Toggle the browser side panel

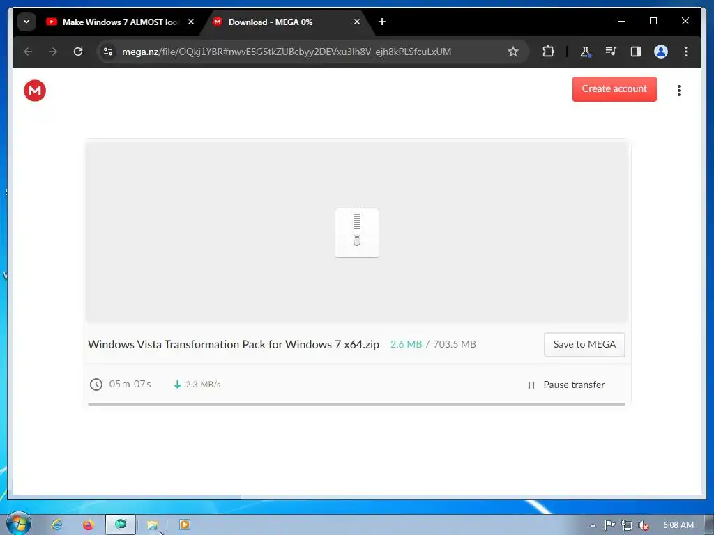(636, 52)
